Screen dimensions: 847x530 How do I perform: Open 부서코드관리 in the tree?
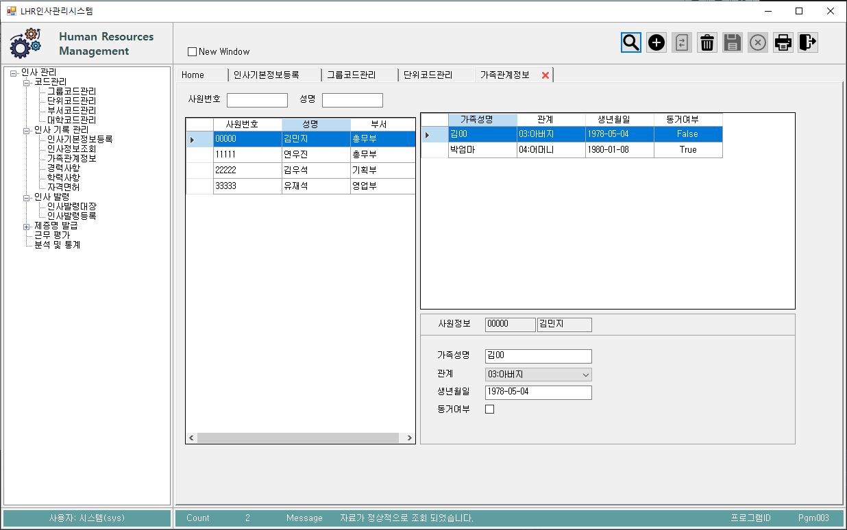tap(71, 111)
